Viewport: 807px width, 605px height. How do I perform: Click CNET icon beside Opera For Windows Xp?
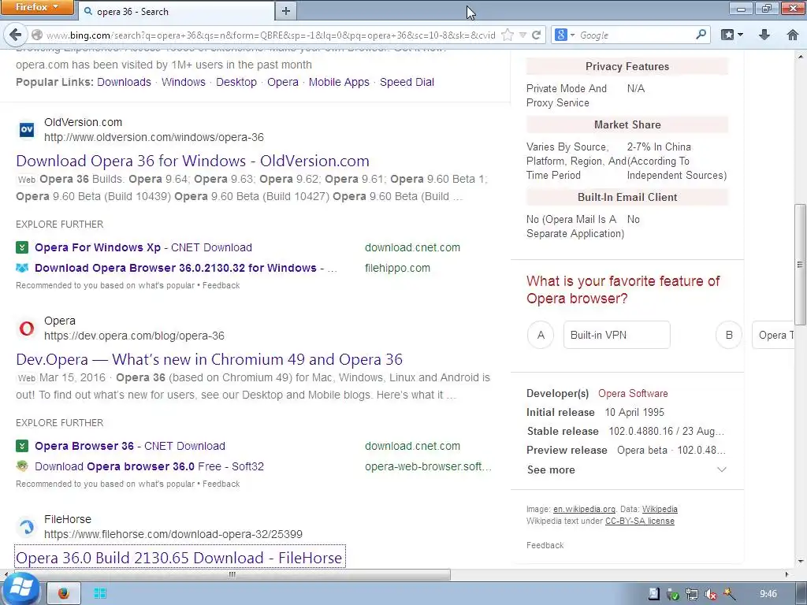pyautogui.click(x=21, y=247)
